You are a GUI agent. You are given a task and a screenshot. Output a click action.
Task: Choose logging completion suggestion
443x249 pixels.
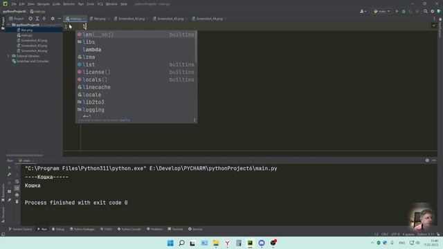tap(136, 110)
